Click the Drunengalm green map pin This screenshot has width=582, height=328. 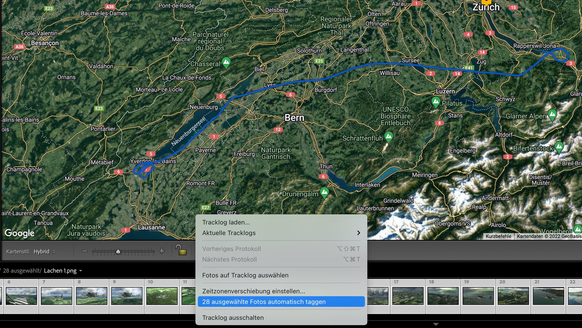[324, 192]
